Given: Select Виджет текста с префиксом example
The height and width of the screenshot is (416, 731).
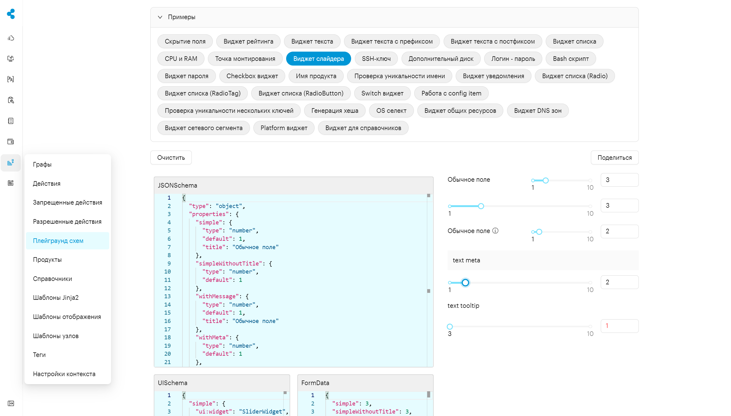Looking at the screenshot, I should (x=392, y=41).
